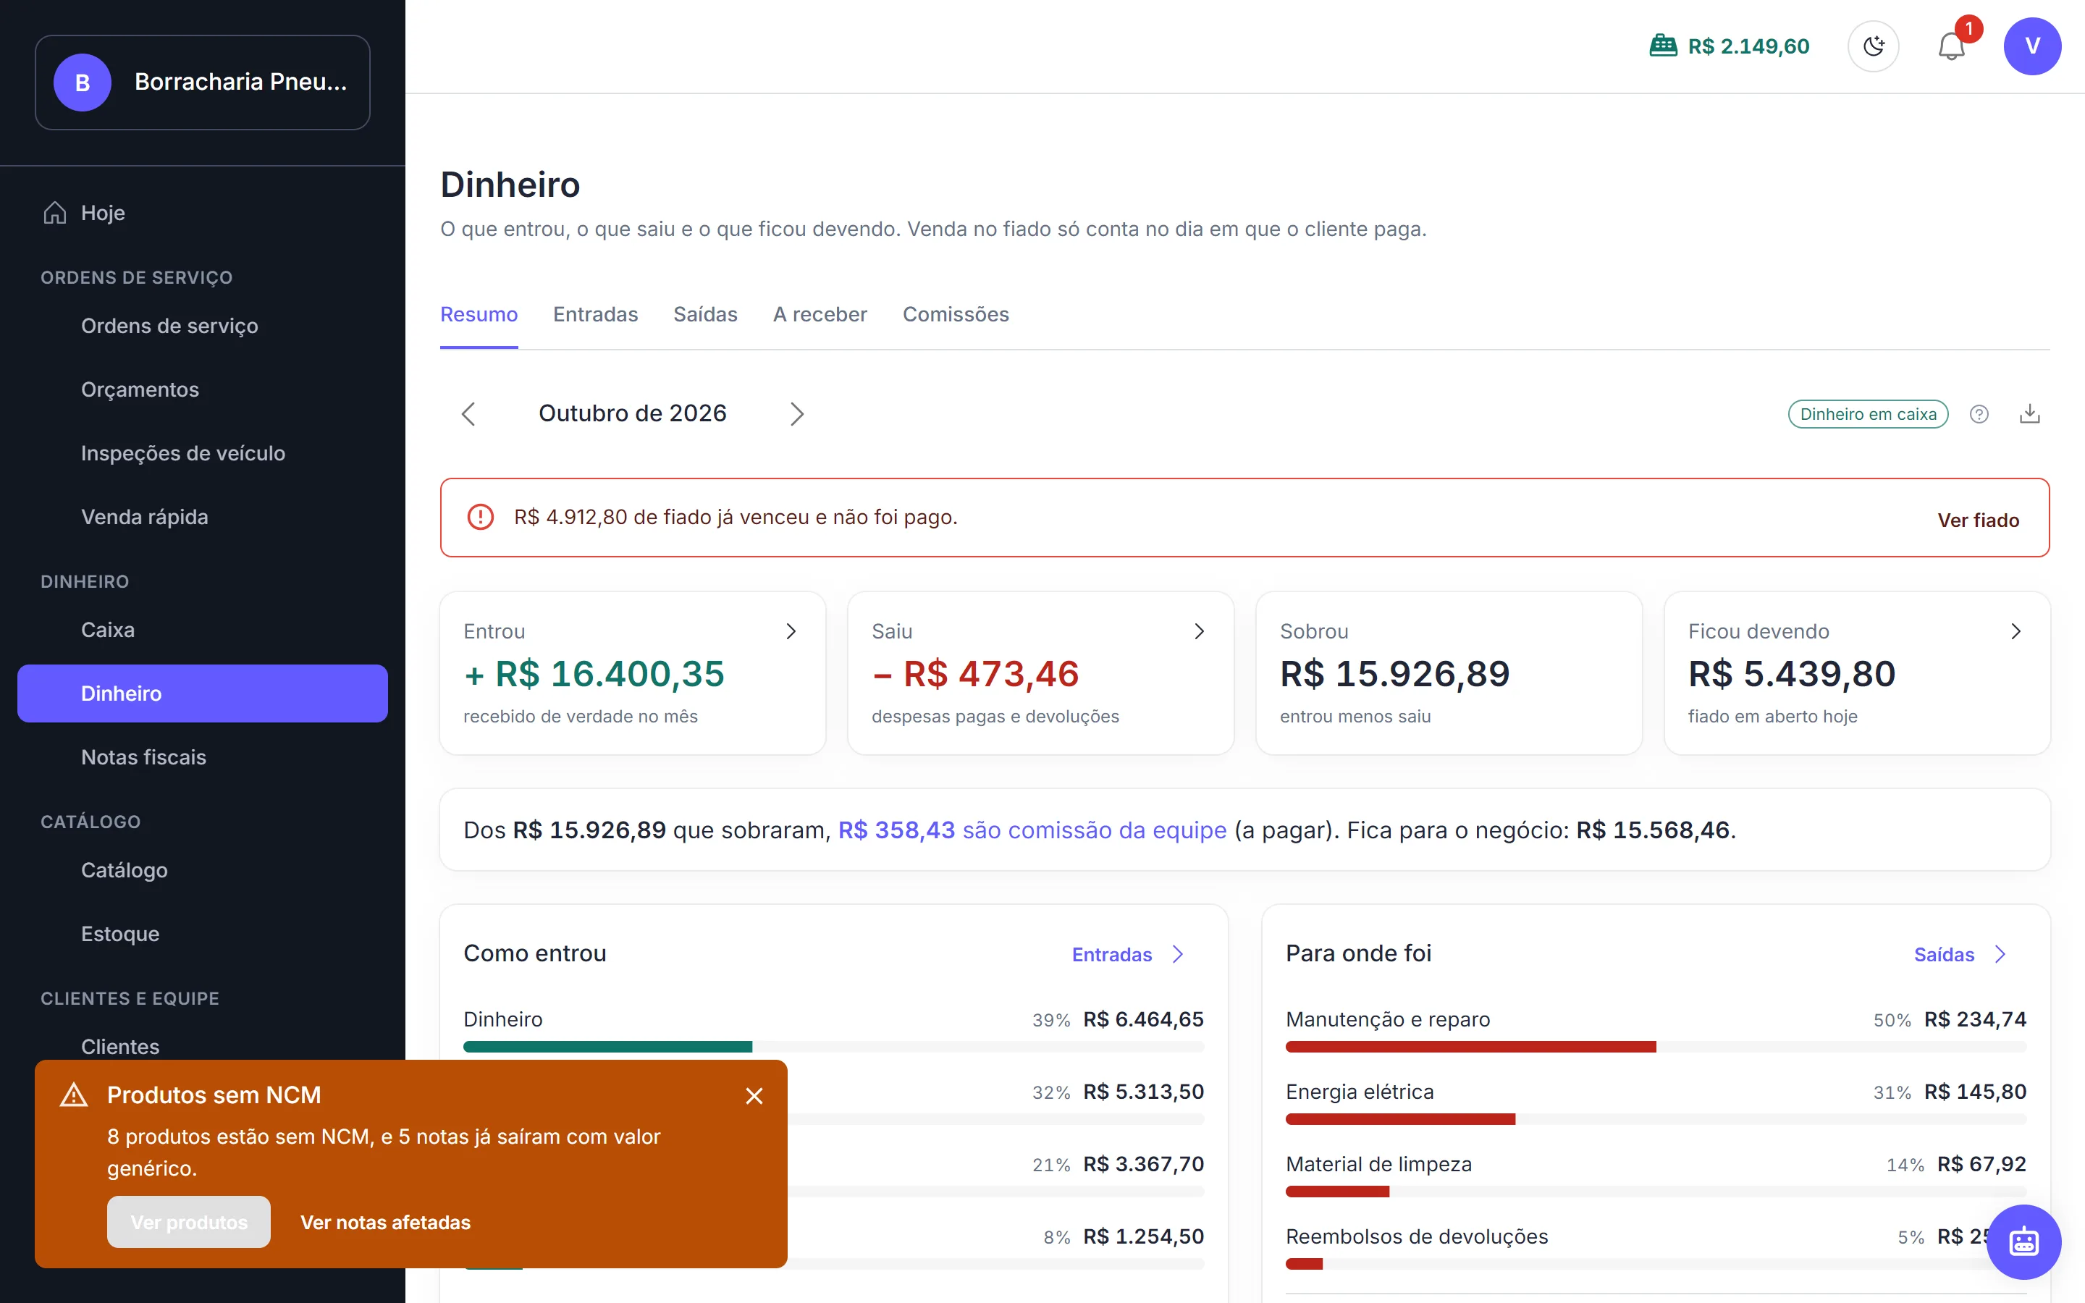2085x1303 pixels.
Task: Close the Produtos sem NCM alert
Action: click(754, 1096)
